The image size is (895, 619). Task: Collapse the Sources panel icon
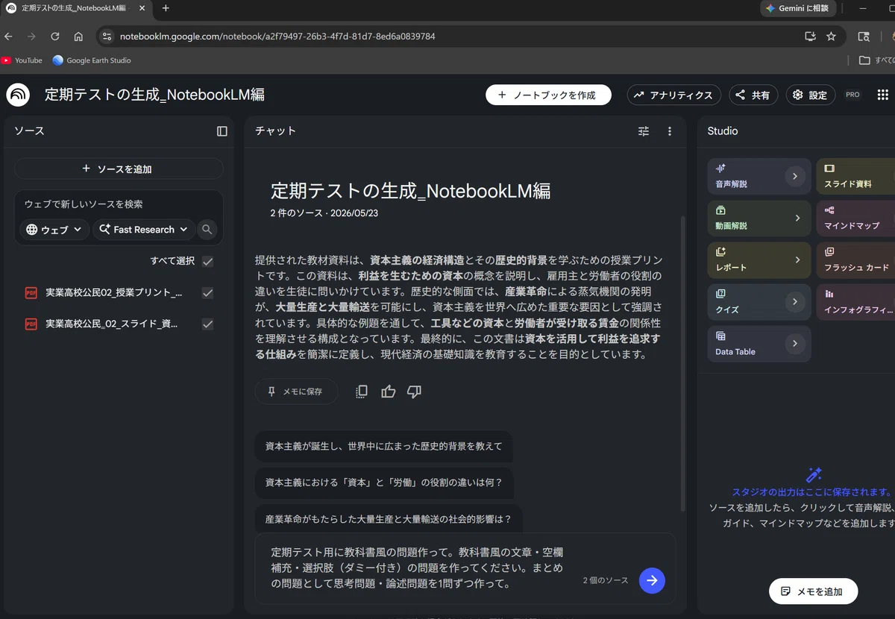click(x=222, y=131)
